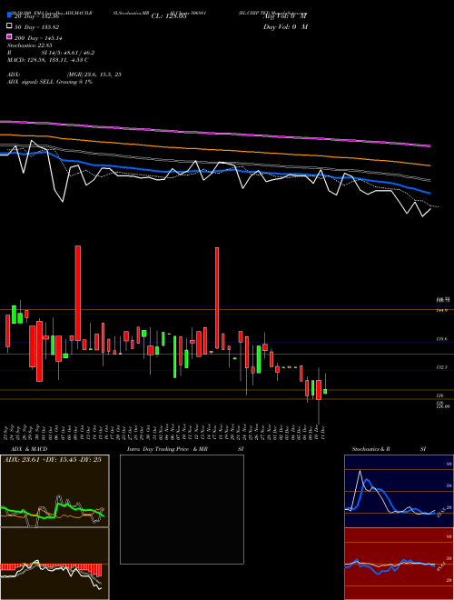The height and width of the screenshot is (600, 454).
Task: Click the 'Stochastics: 22.83' reading
Action: pyautogui.click(x=30, y=45)
